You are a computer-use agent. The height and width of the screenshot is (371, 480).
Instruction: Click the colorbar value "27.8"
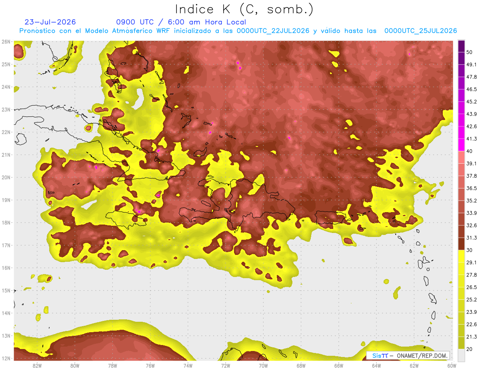pos(472,275)
